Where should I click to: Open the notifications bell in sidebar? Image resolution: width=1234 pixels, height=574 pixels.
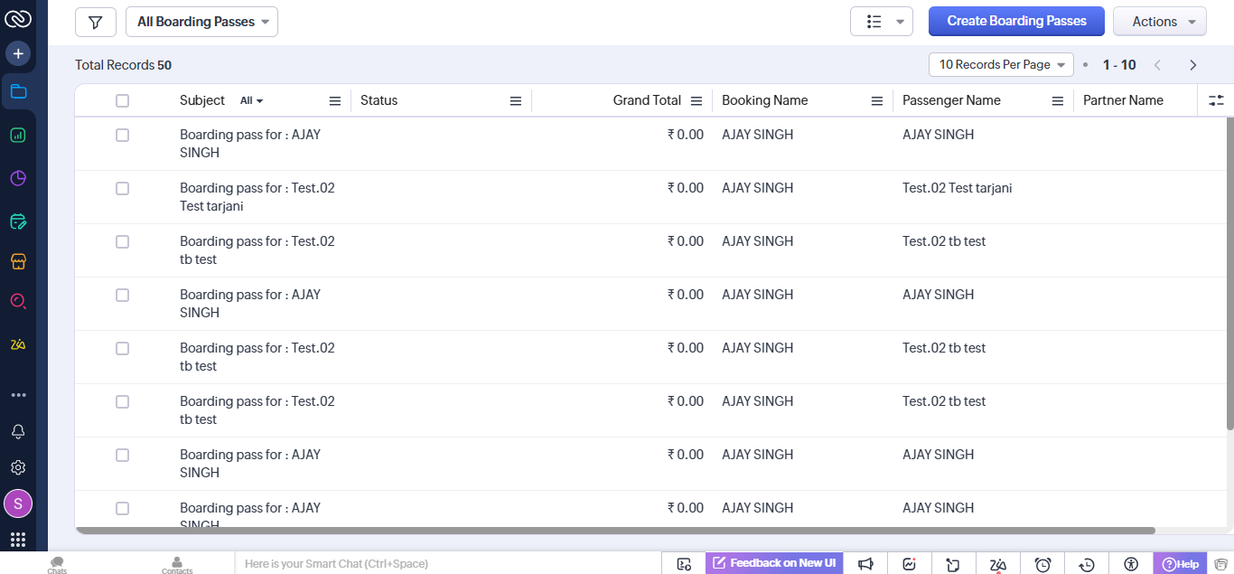(18, 431)
